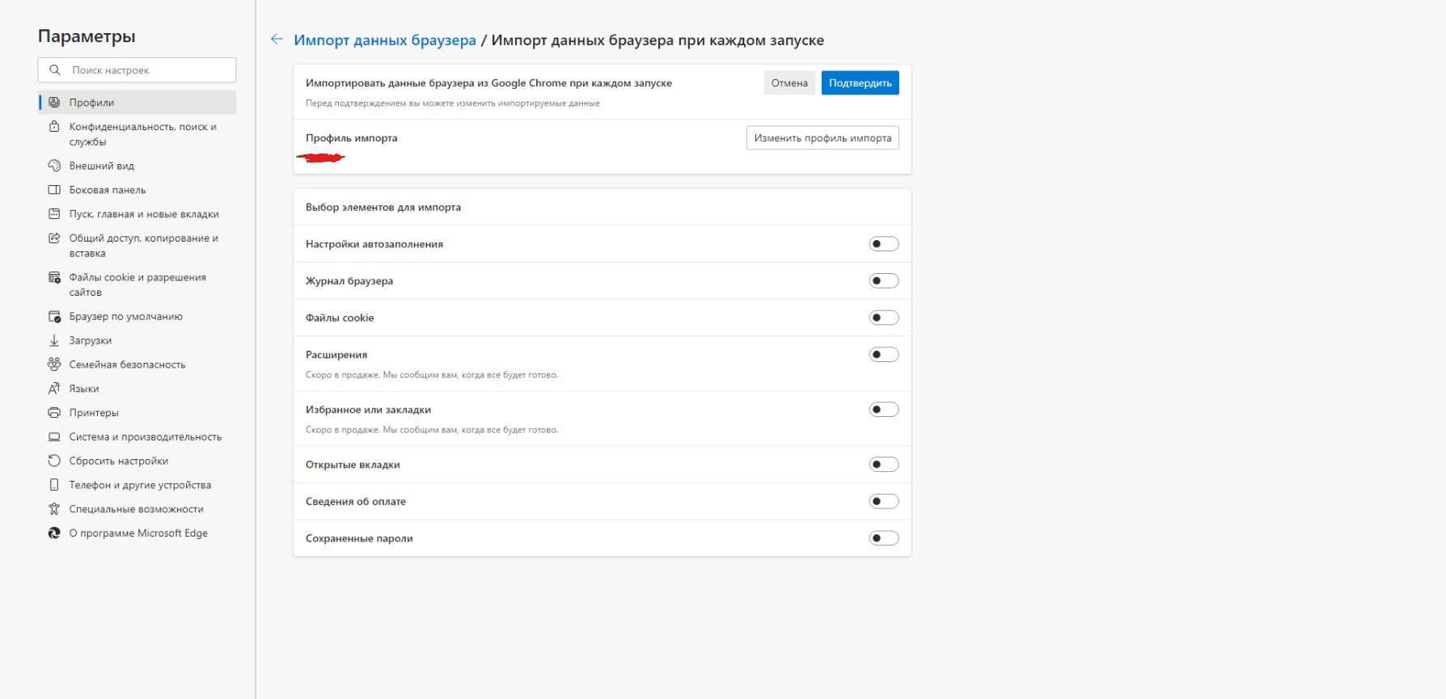The width and height of the screenshot is (1446, 699).
Task: Follow the Импорт данных браузера breadcrumb link
Action: [x=385, y=40]
